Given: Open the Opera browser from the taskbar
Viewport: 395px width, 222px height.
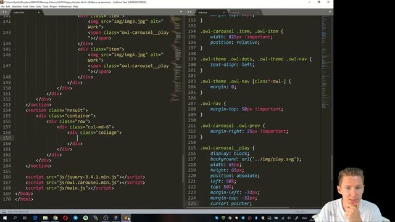Looking at the screenshot, I should pos(65,218).
